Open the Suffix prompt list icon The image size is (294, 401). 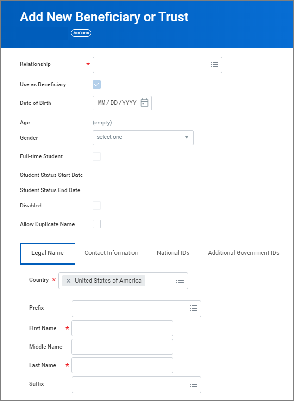[x=194, y=384]
